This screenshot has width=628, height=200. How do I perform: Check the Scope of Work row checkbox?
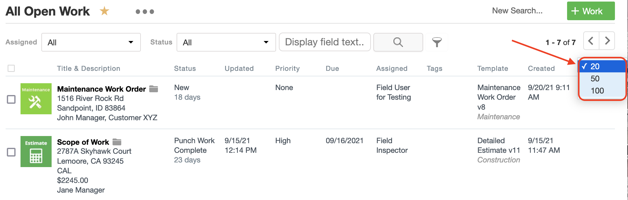(11, 152)
